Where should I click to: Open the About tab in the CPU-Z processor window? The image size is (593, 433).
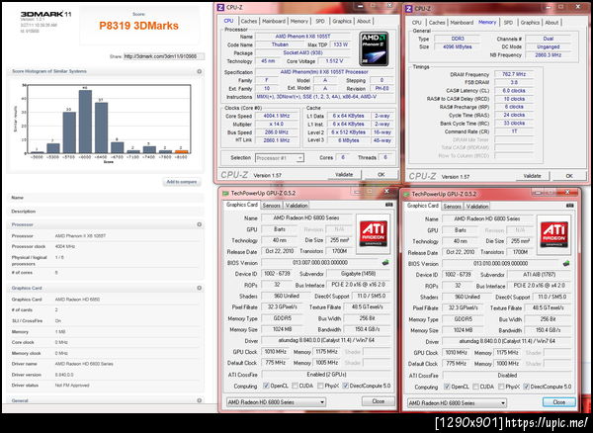[364, 21]
